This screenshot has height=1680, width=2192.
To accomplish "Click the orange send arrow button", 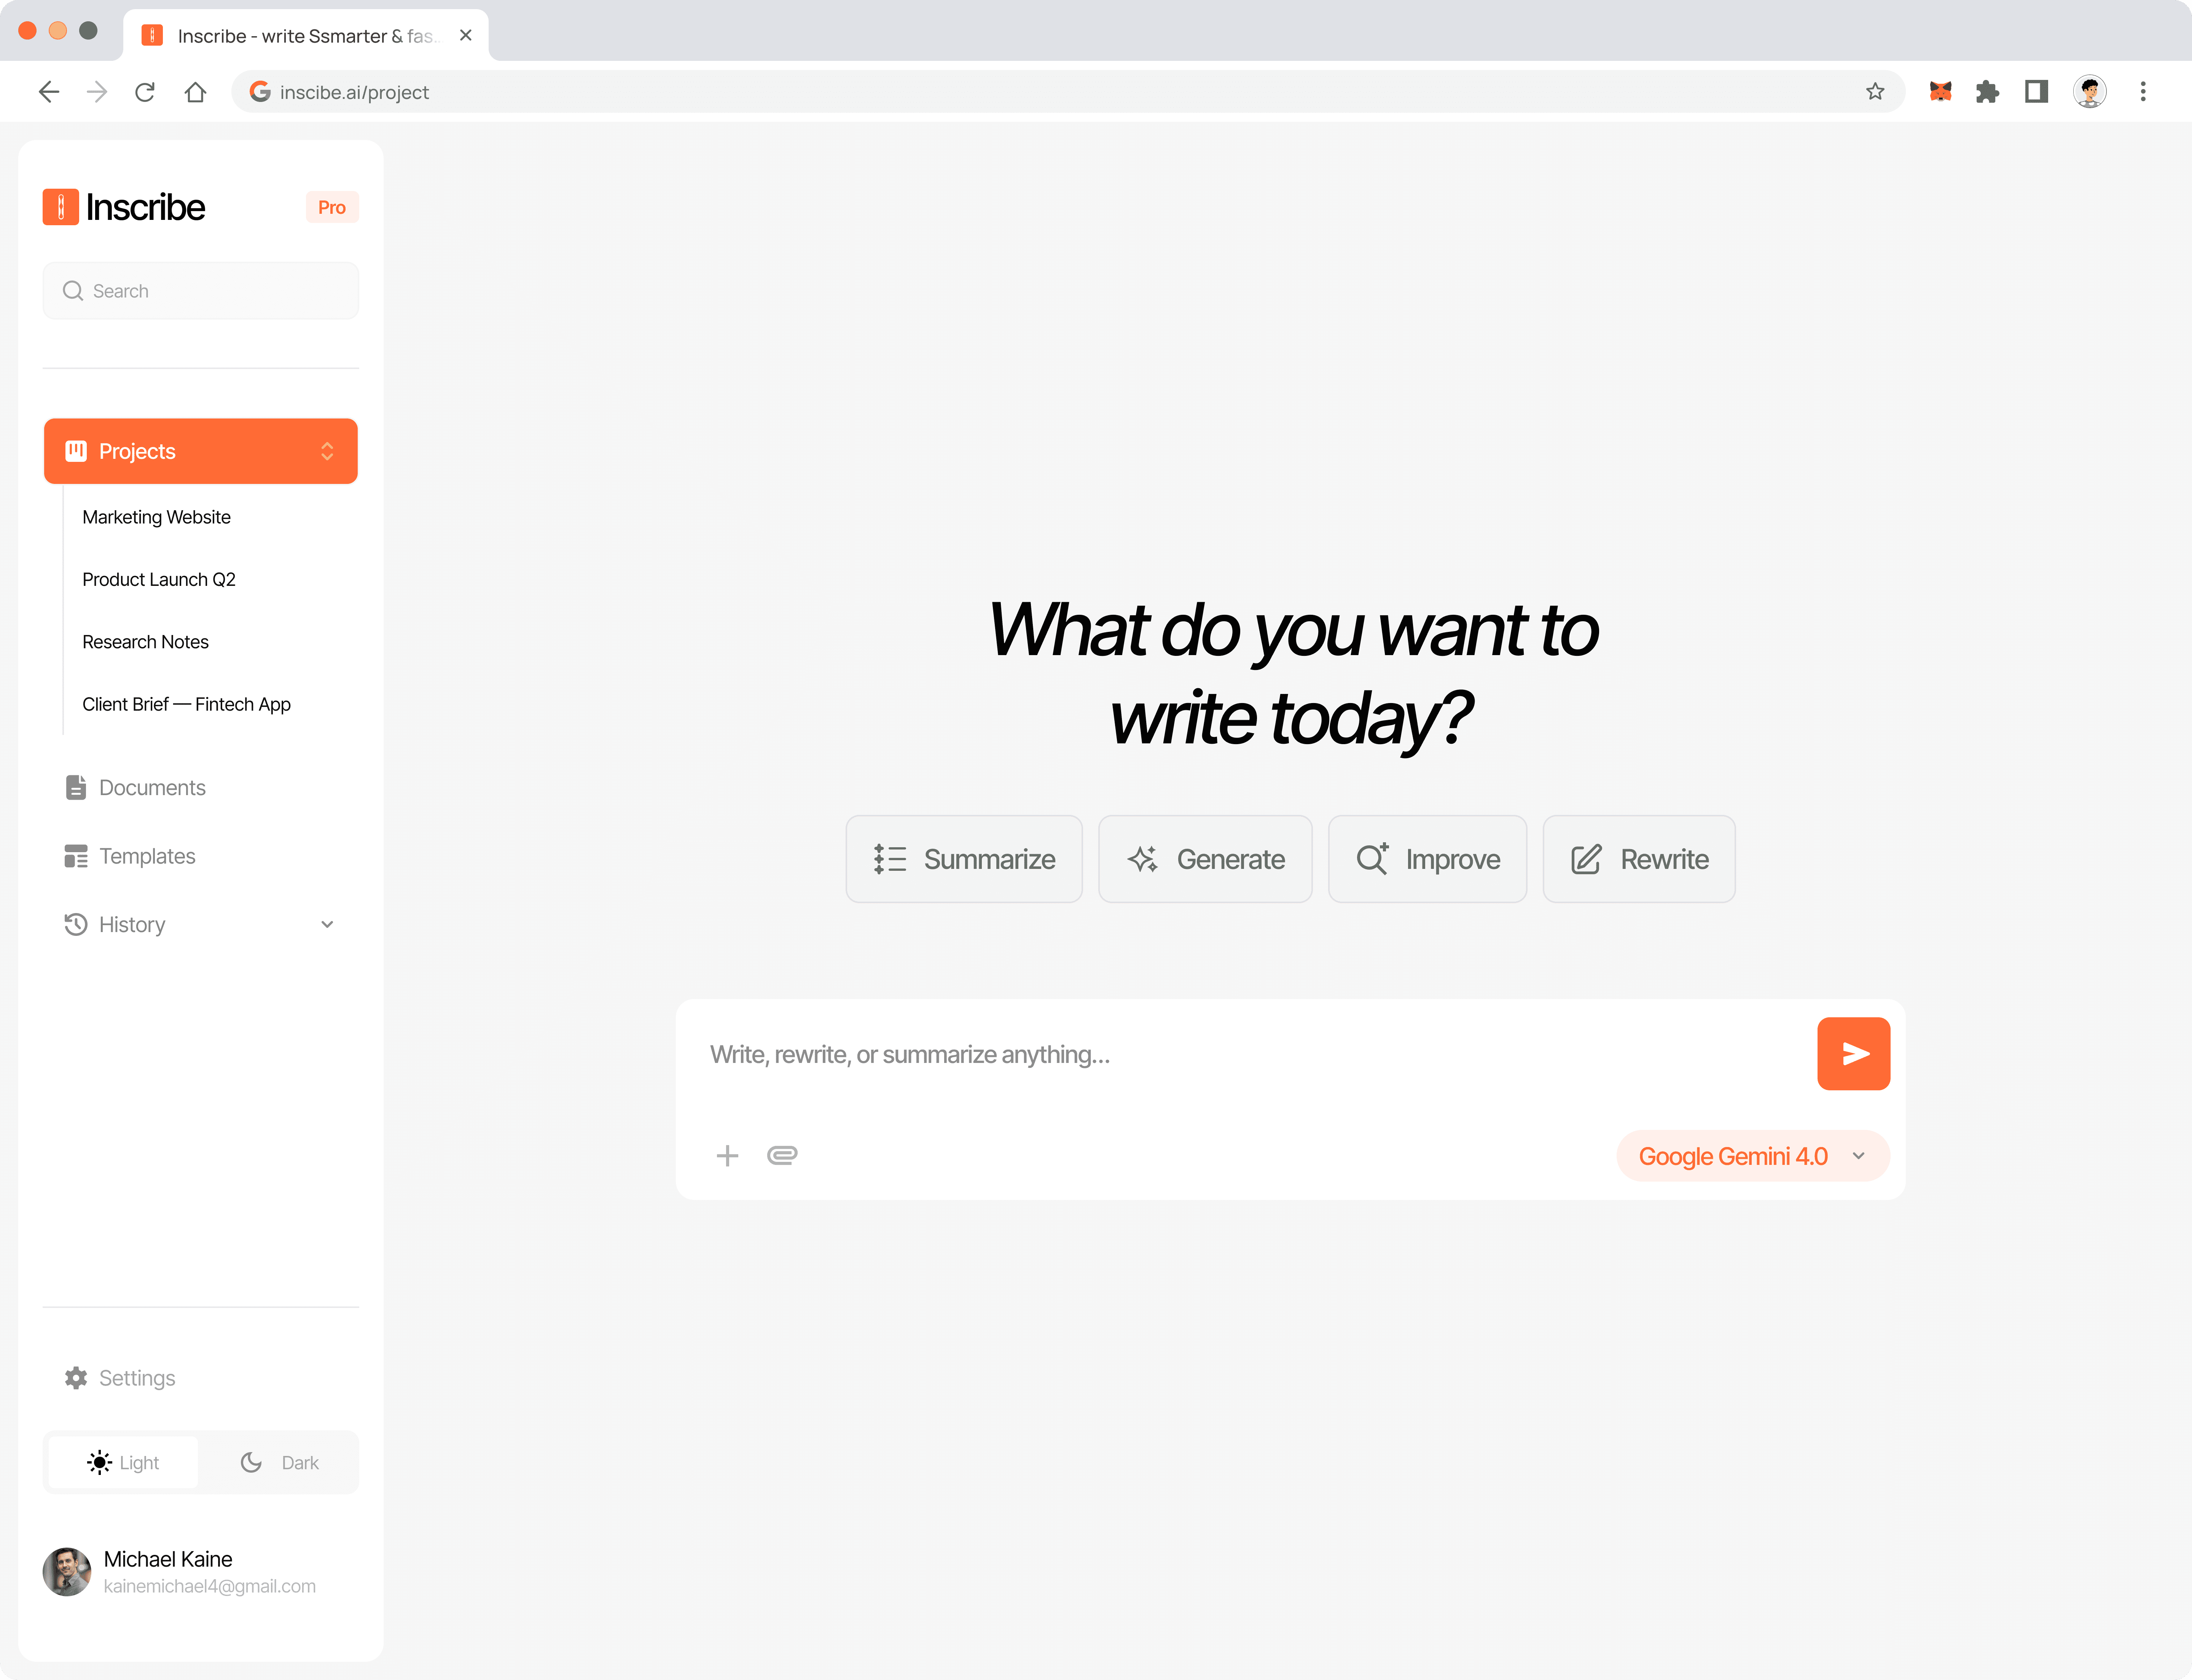I will point(1853,1054).
